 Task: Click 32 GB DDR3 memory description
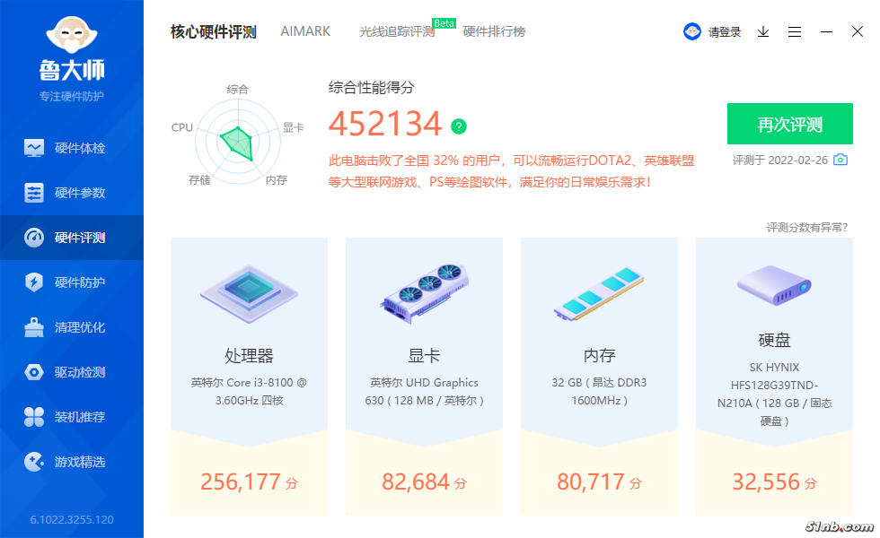coord(600,391)
